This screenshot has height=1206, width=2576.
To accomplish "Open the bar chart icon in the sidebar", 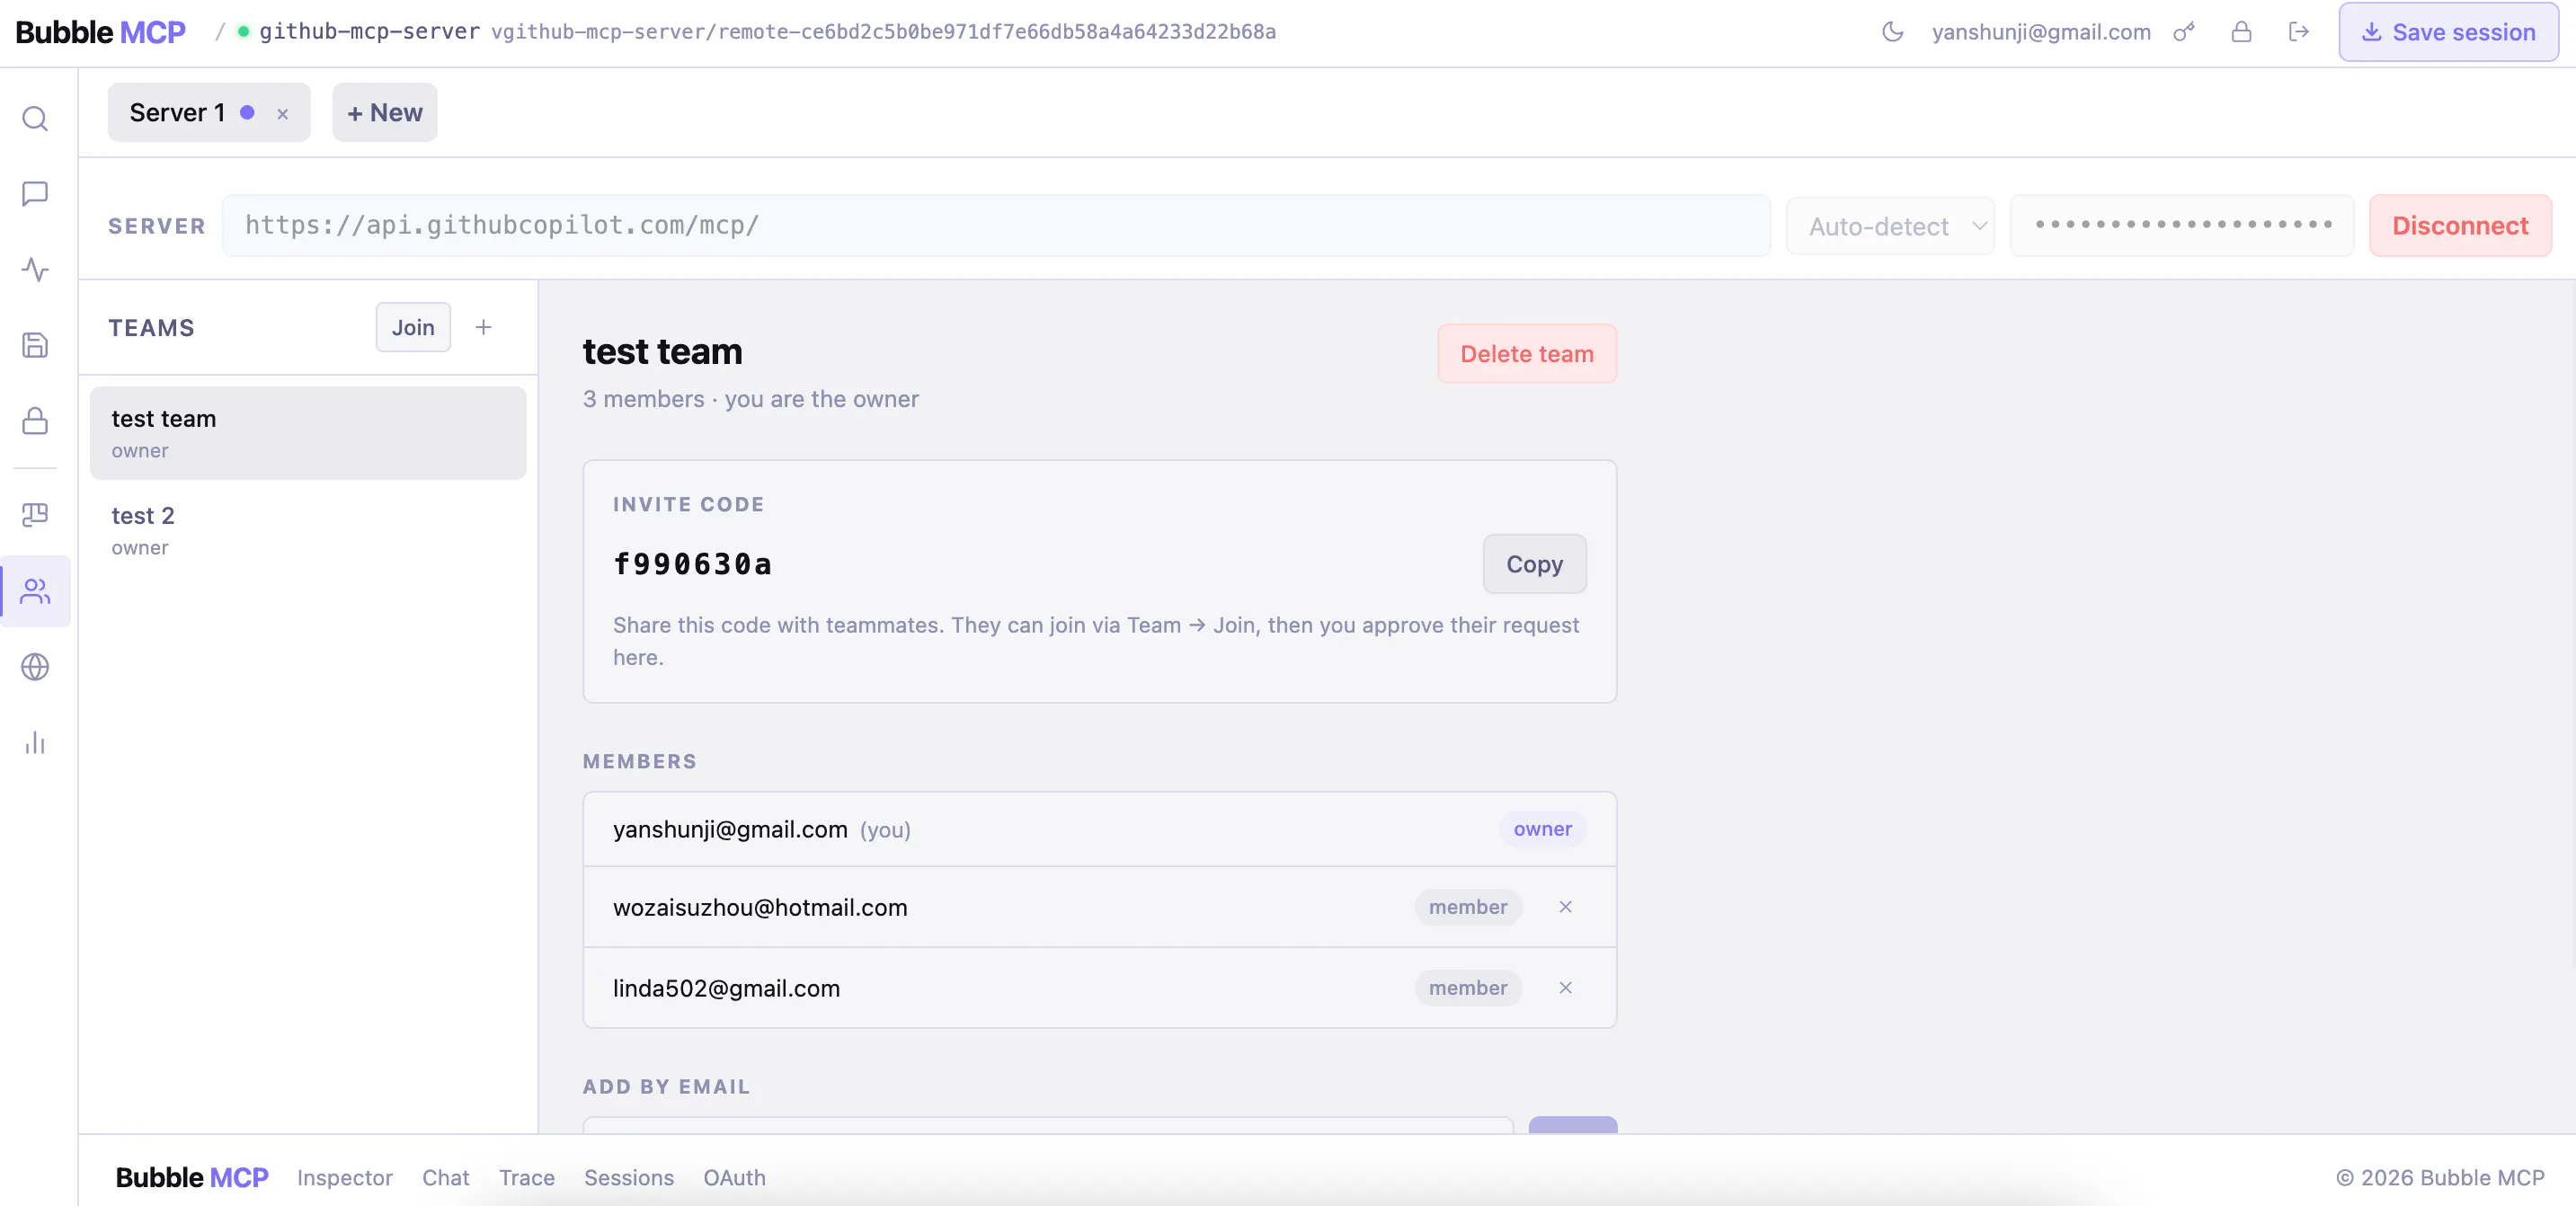I will [35, 743].
